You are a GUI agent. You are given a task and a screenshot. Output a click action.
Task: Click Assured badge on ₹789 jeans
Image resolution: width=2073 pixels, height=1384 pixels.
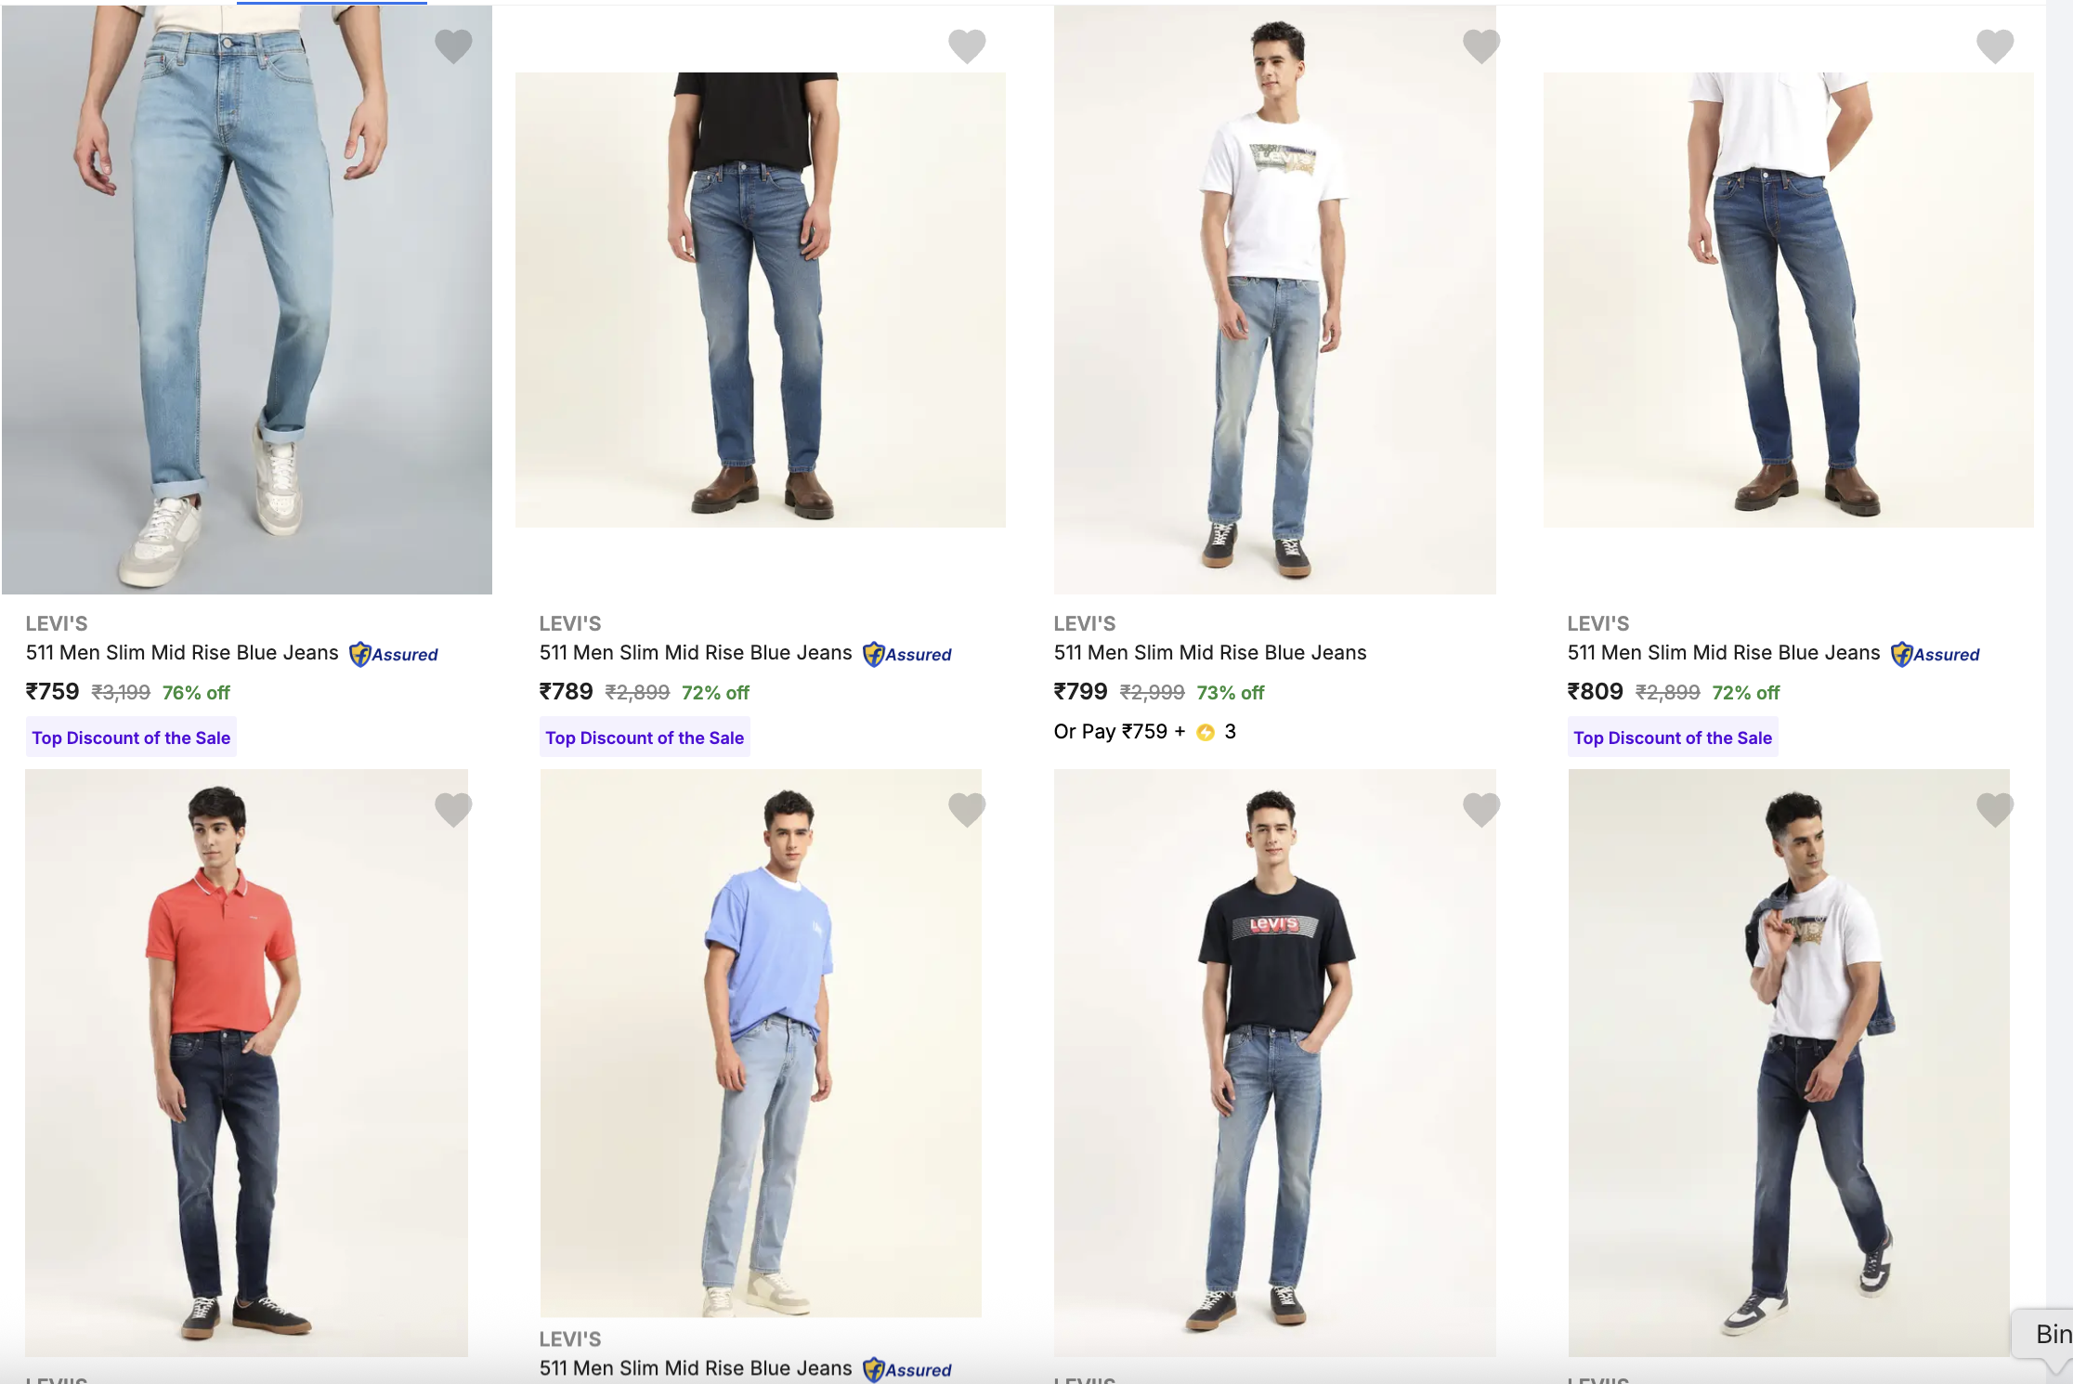907,655
